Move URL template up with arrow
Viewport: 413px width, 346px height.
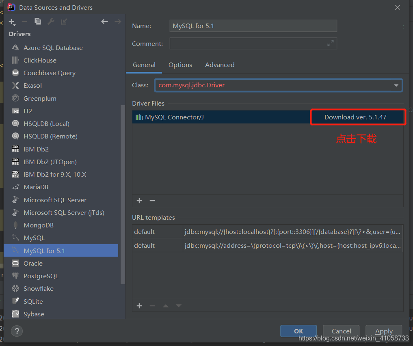(x=166, y=306)
